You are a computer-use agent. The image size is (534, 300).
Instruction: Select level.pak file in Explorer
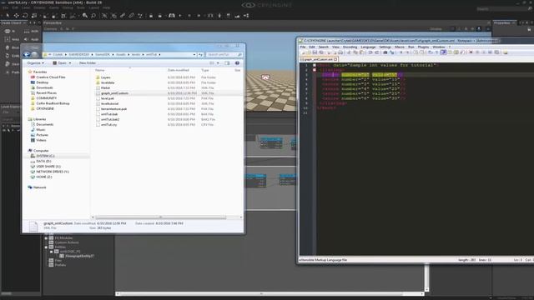[108, 98]
